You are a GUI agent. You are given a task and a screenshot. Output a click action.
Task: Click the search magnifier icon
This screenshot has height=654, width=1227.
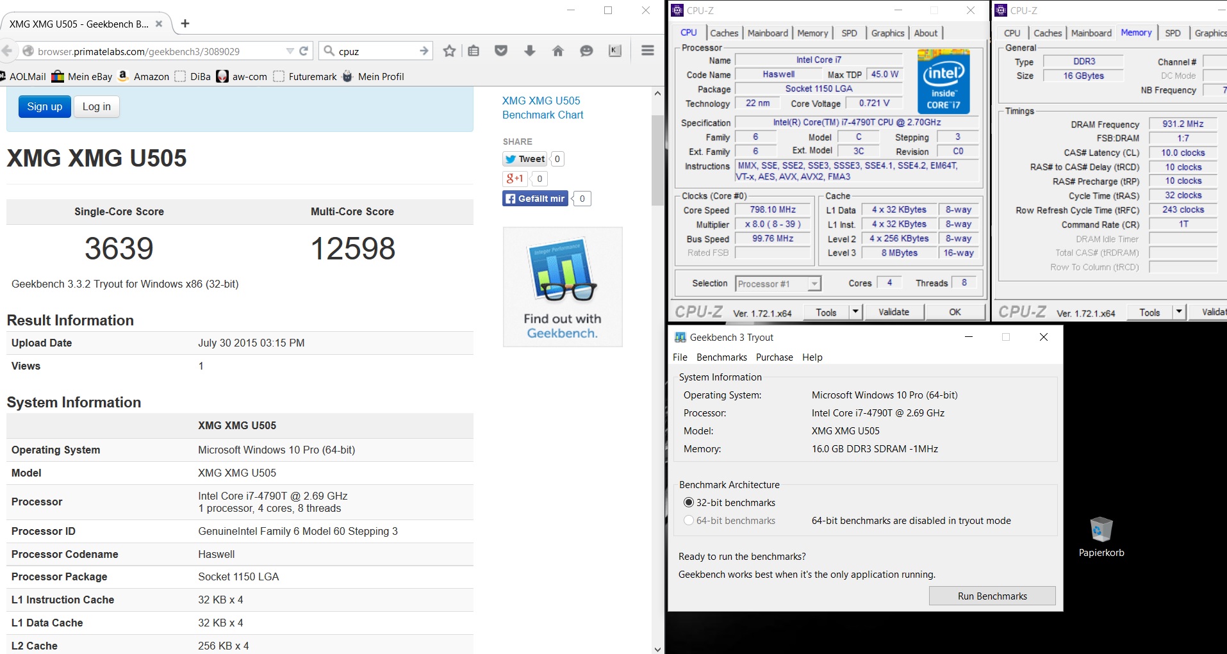click(x=329, y=51)
